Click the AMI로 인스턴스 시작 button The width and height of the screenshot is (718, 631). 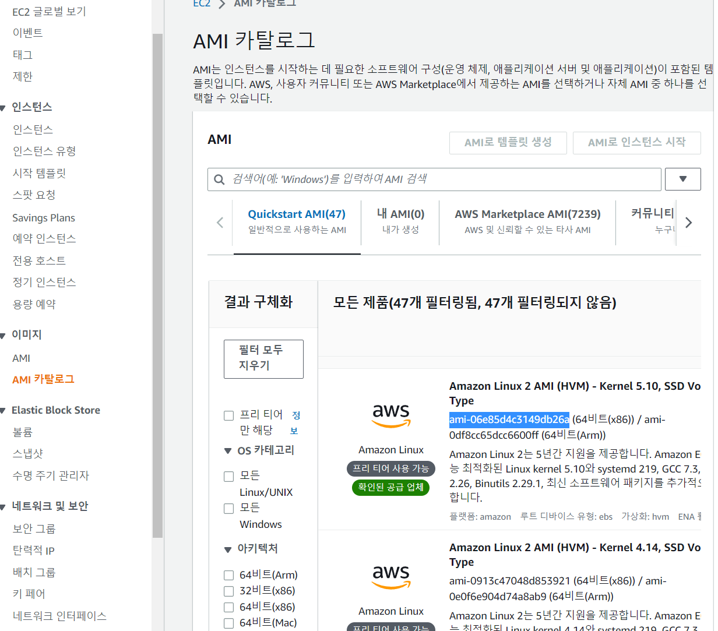pyautogui.click(x=637, y=143)
